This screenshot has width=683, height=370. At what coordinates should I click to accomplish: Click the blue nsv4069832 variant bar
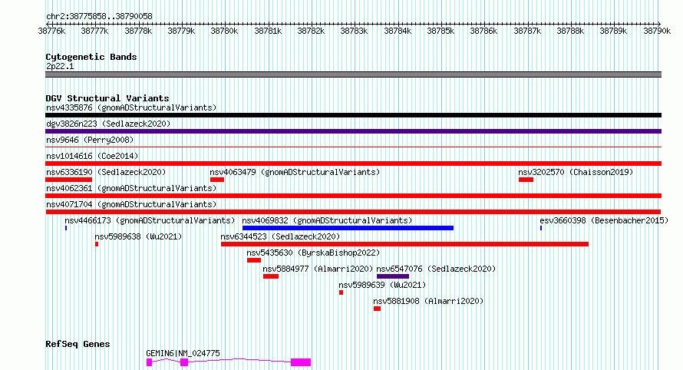click(x=348, y=228)
